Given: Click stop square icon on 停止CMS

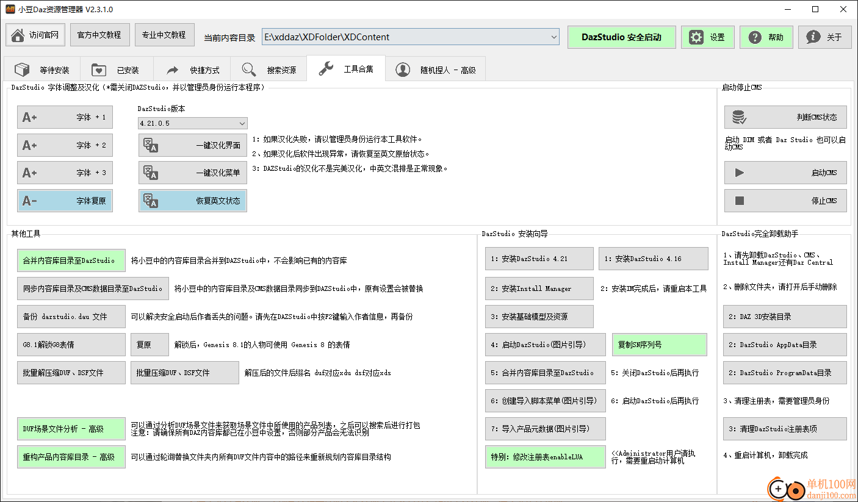Looking at the screenshot, I should coord(740,201).
